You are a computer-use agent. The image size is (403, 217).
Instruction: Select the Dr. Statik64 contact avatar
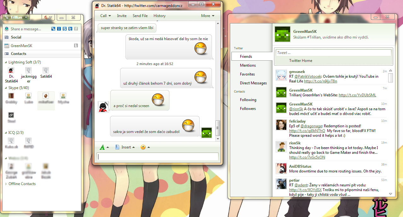click(x=11, y=70)
